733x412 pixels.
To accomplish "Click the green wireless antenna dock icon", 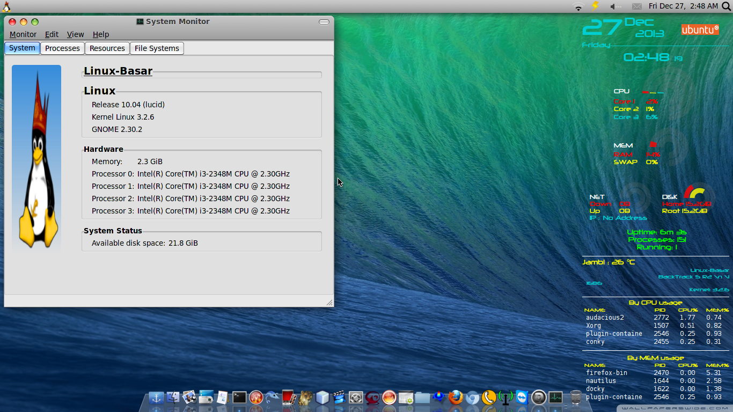I will (x=505, y=398).
